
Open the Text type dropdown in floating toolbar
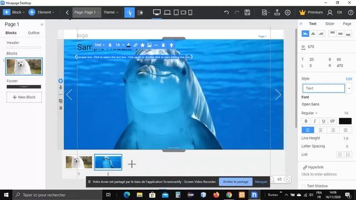coord(99,45)
